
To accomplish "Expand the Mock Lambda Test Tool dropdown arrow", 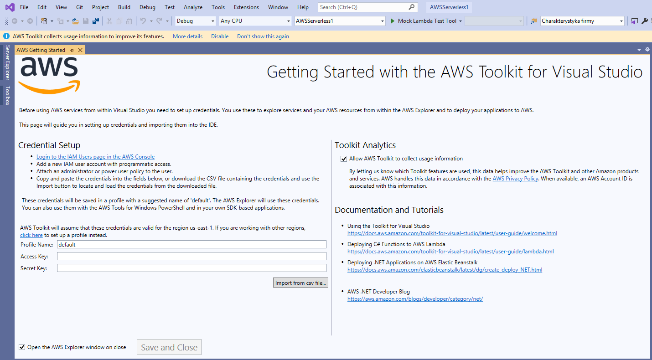I will [461, 21].
